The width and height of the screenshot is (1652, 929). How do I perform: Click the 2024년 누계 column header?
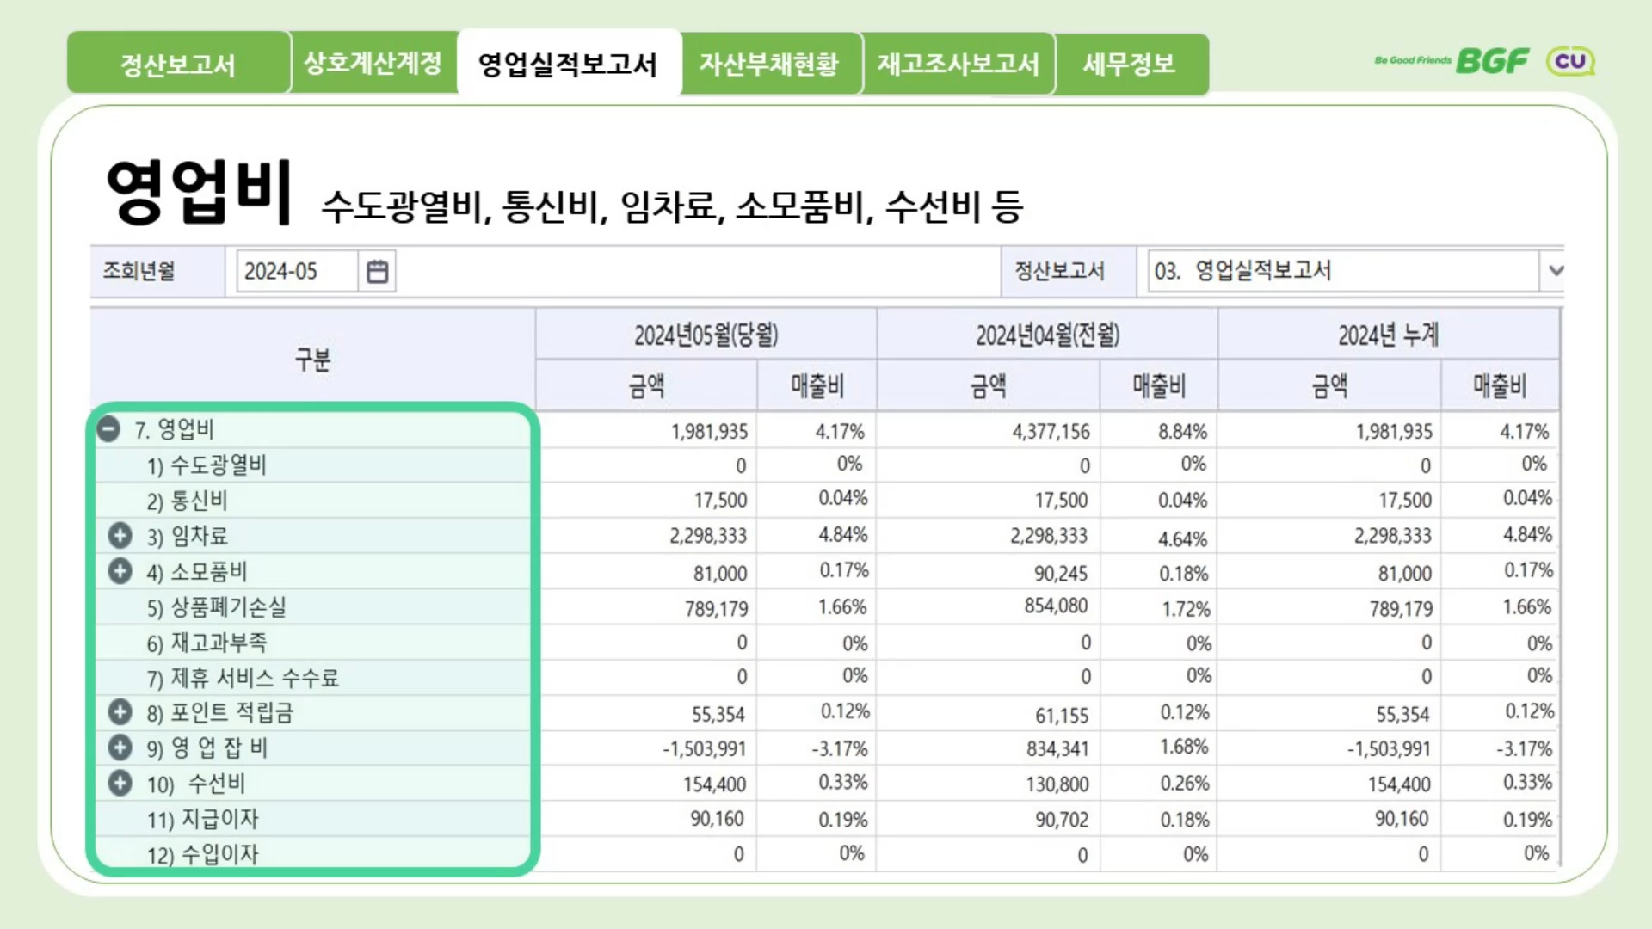(x=1387, y=335)
